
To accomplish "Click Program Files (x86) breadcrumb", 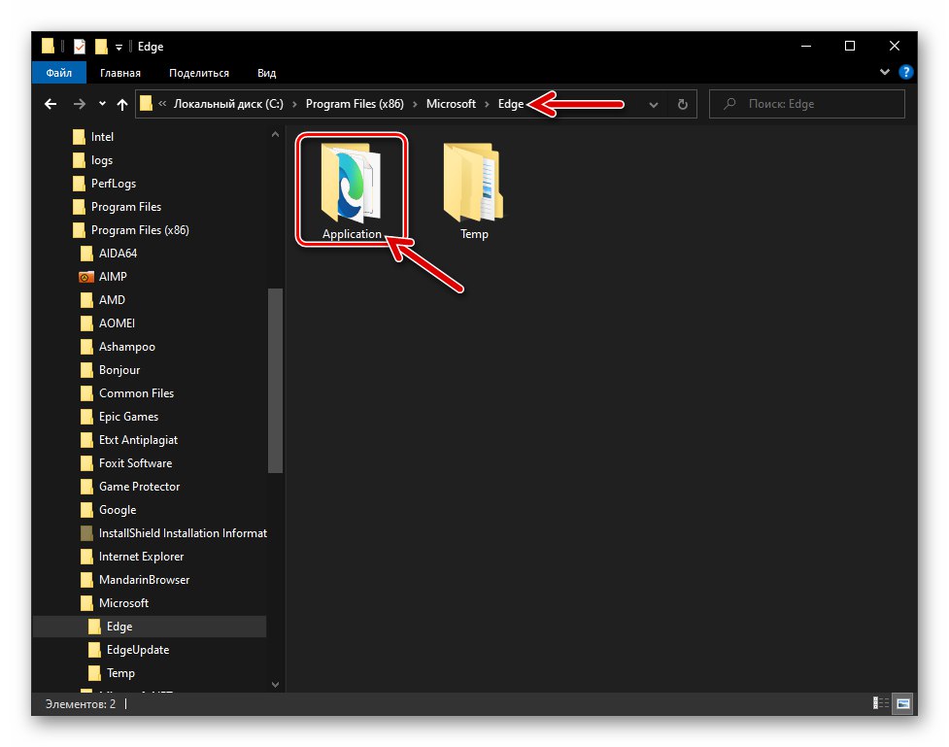I will [x=355, y=104].
